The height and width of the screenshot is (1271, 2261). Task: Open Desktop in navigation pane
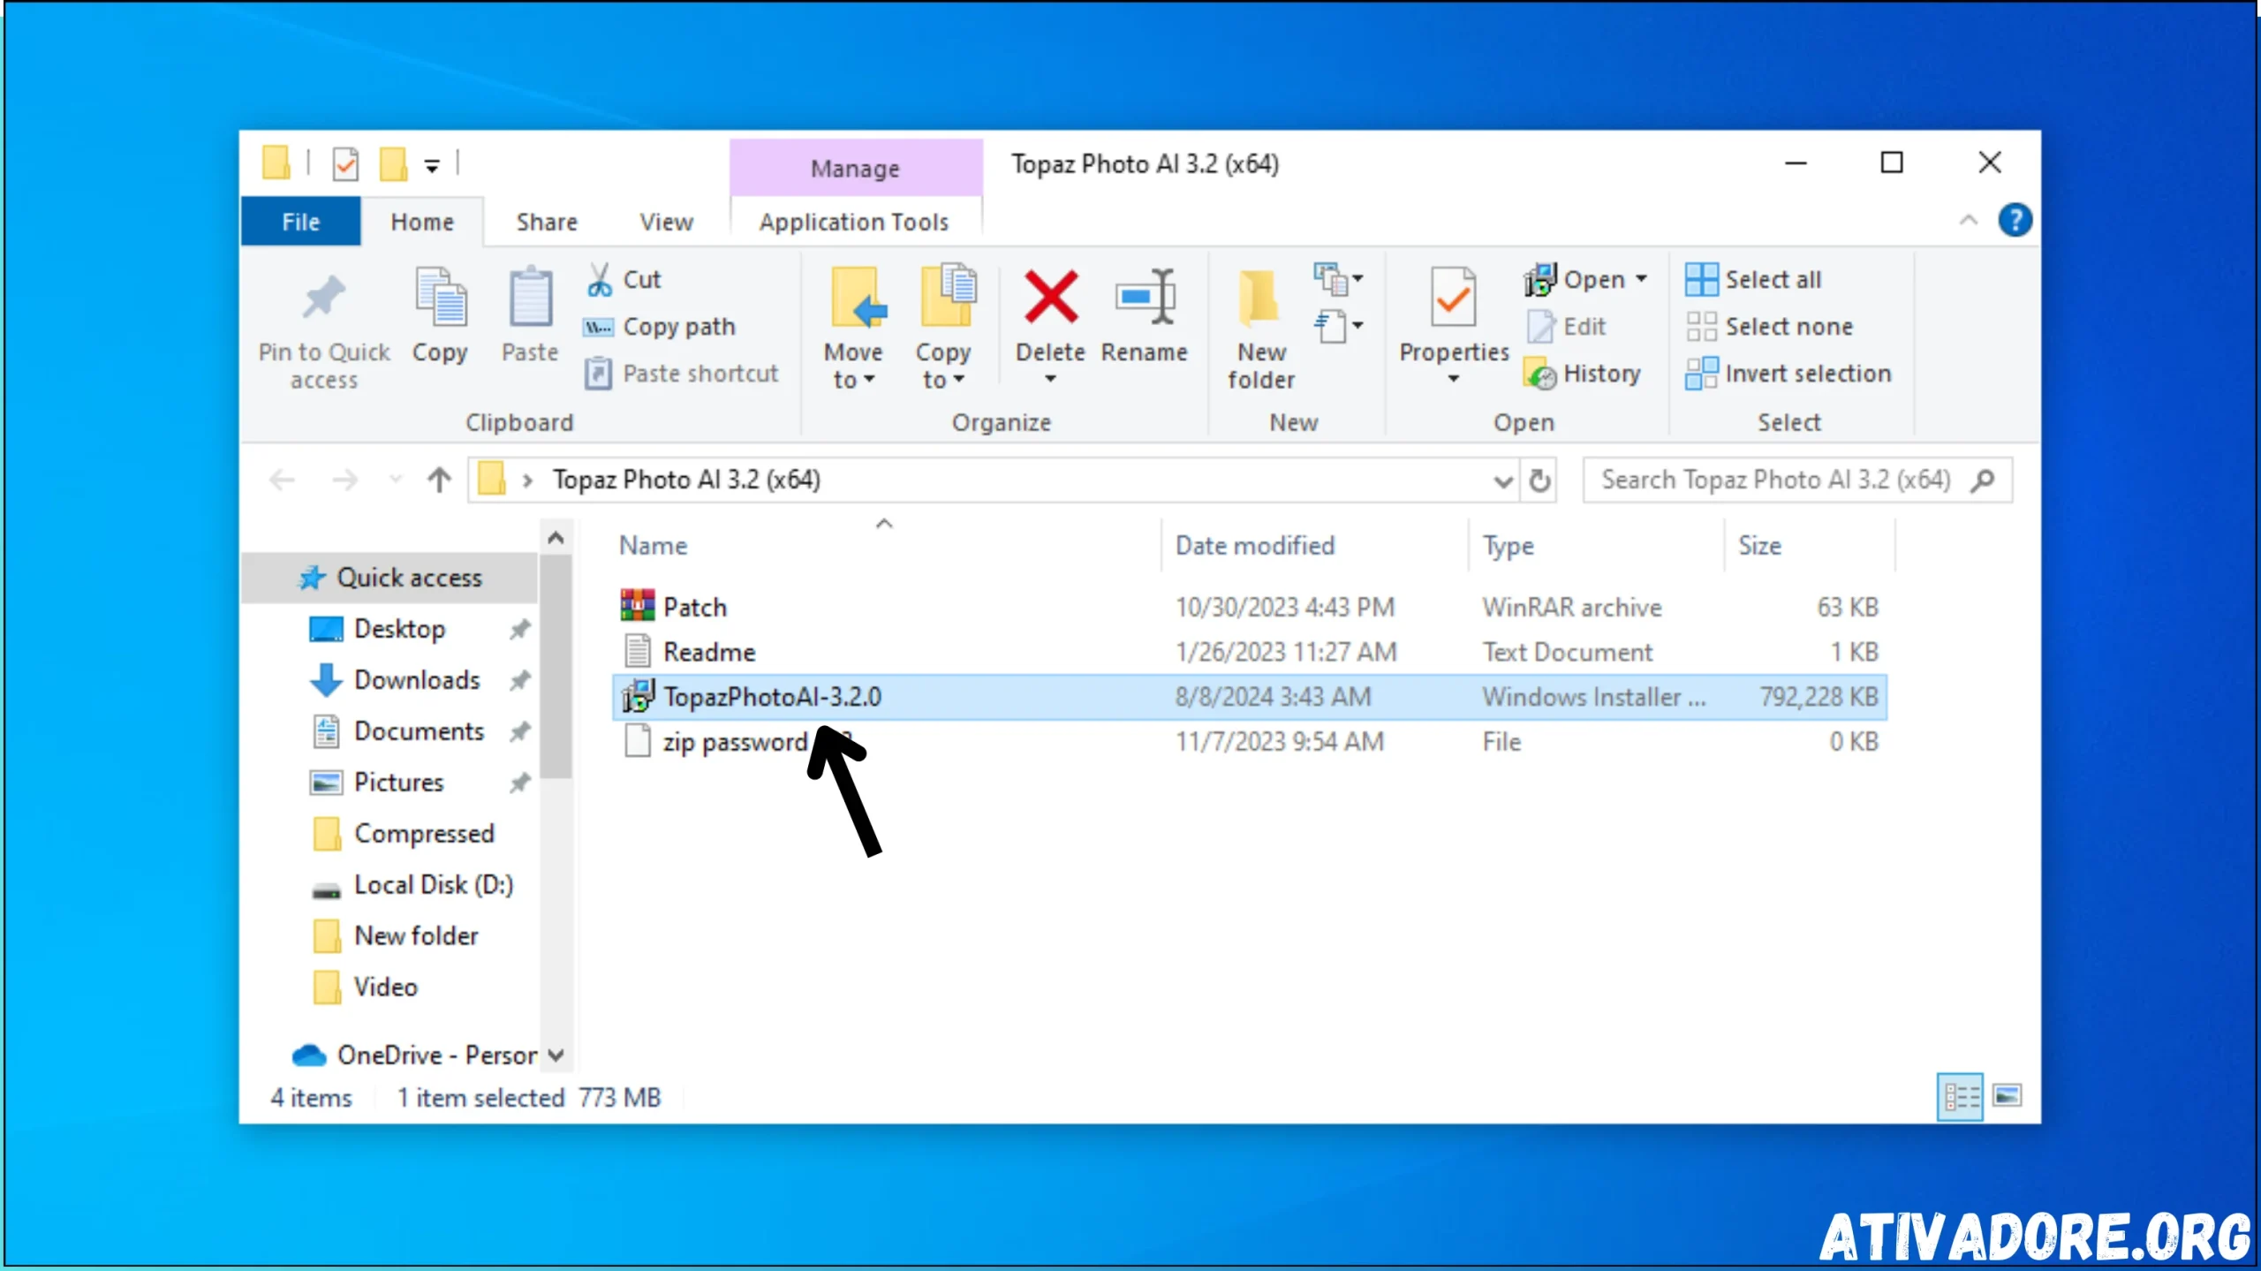pyautogui.click(x=399, y=629)
